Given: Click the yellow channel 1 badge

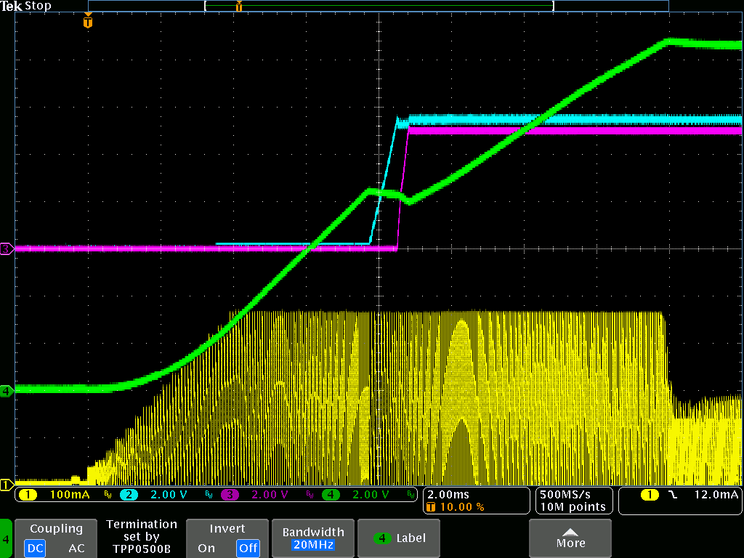Looking at the screenshot, I should 28,495.
